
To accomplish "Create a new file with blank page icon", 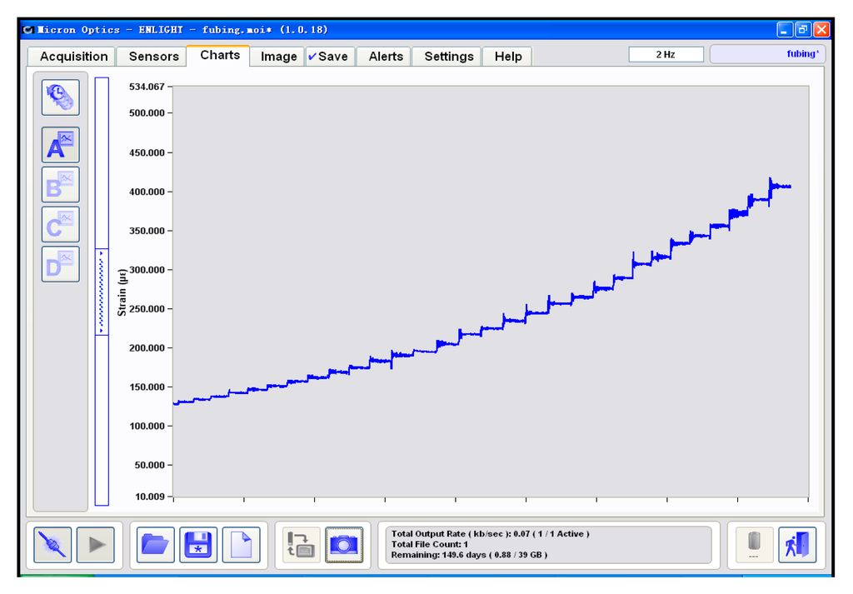I will point(241,545).
